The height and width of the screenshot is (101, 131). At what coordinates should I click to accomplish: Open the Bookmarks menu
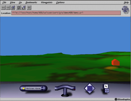coord(31,2)
